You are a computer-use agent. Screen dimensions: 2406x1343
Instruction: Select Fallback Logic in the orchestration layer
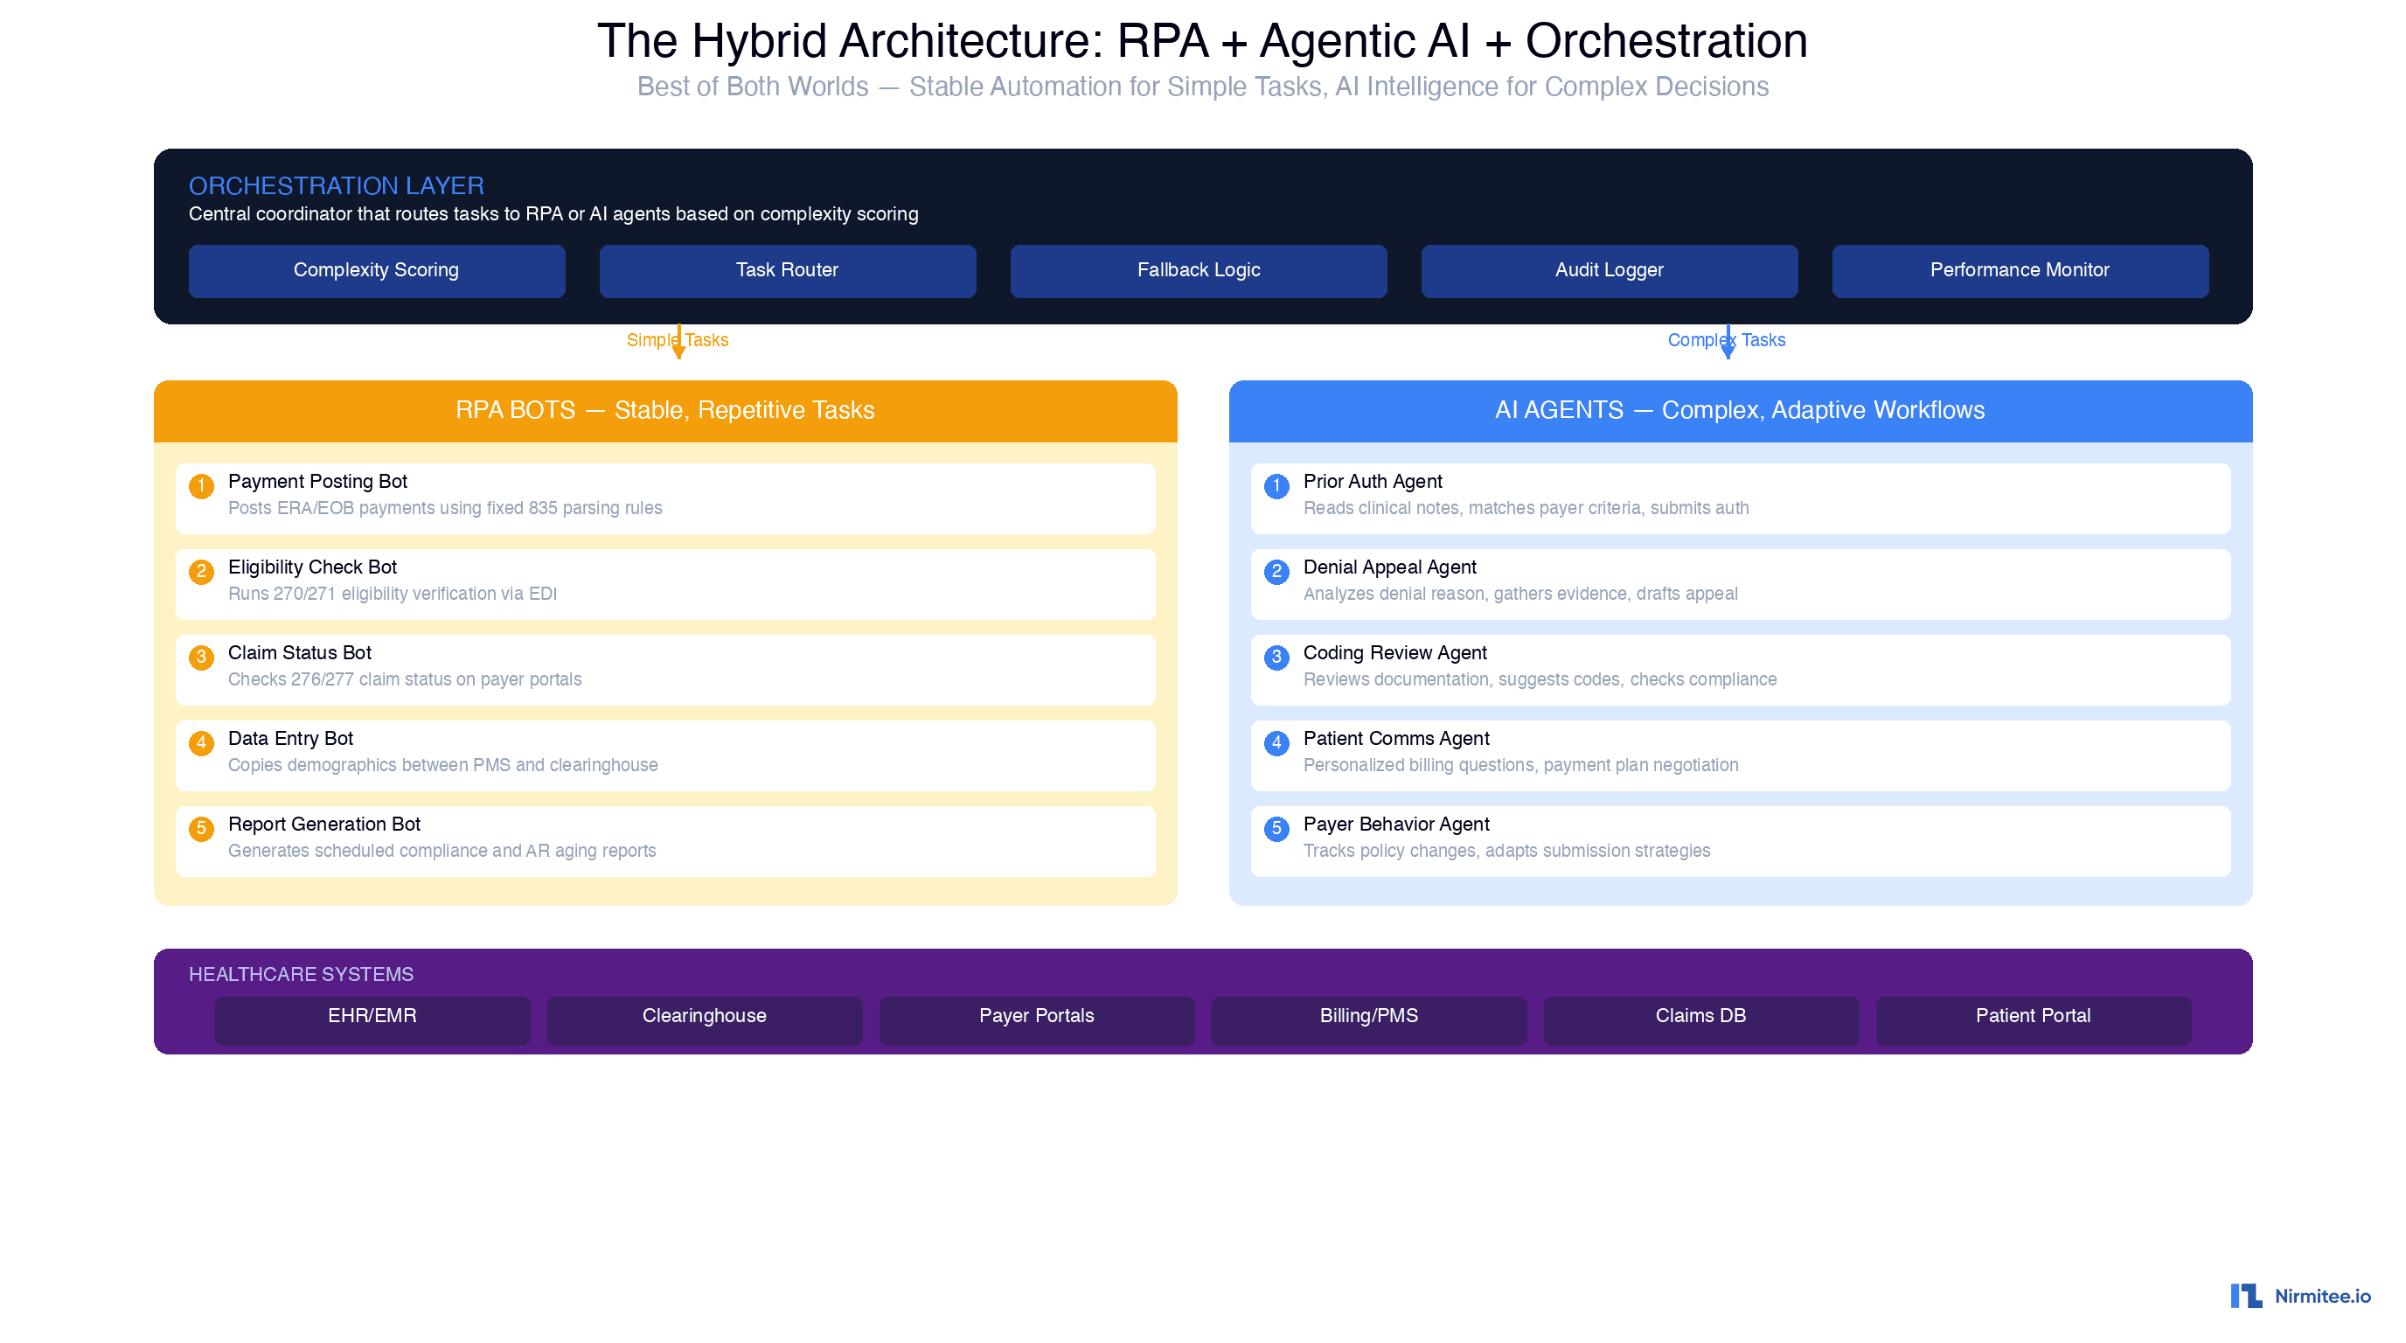coord(1199,271)
